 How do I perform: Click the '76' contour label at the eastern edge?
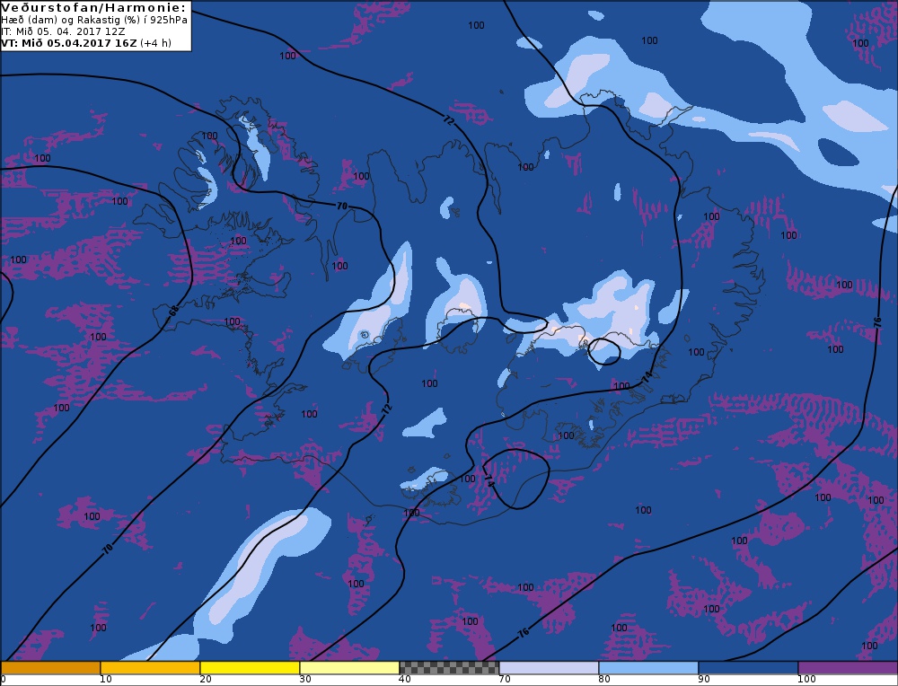coord(877,321)
